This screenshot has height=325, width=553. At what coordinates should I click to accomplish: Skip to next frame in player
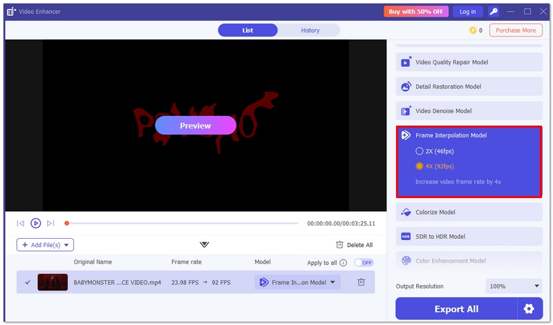point(50,224)
